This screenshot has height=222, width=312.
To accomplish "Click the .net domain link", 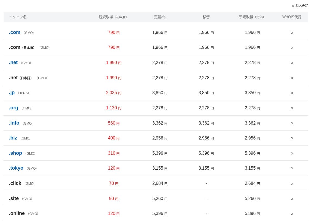I will [13, 63].
